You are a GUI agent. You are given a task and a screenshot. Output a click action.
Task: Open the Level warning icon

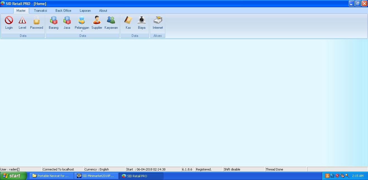[x=22, y=23]
